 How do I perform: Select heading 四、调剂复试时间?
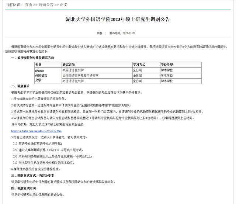click(23, 189)
